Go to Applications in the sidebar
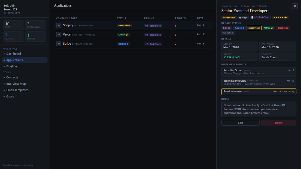Screen dimensions: 301x169 click(x=25, y=60)
